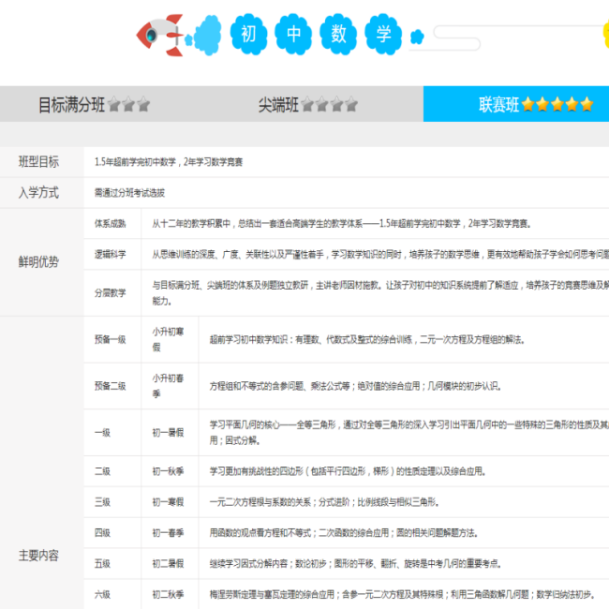Click the 主要内容 section label
This screenshot has width=609, height=609.
click(38, 555)
